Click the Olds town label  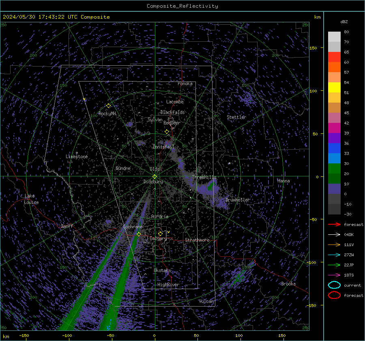coord(155,169)
